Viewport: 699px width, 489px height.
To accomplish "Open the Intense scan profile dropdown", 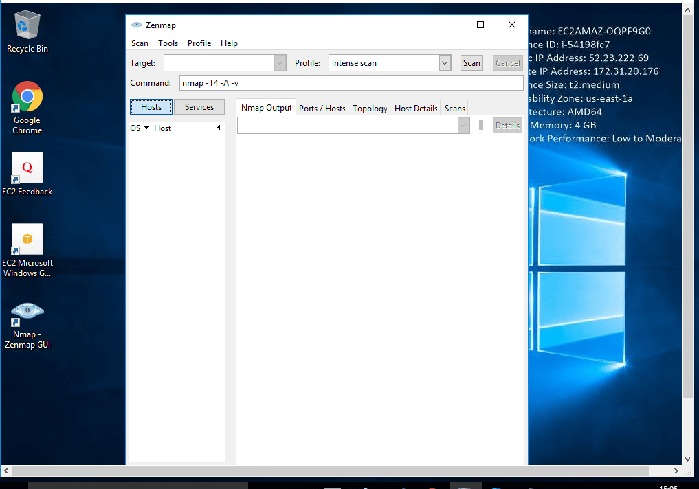I will (x=444, y=62).
